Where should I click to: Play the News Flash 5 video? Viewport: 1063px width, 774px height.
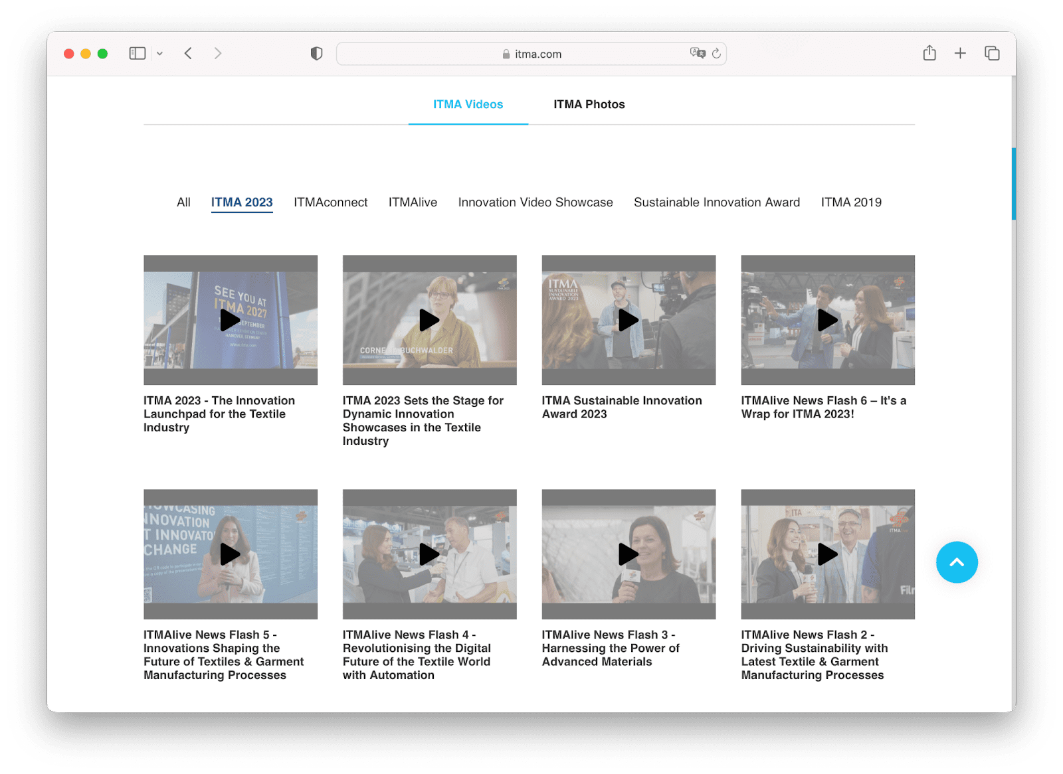point(230,554)
